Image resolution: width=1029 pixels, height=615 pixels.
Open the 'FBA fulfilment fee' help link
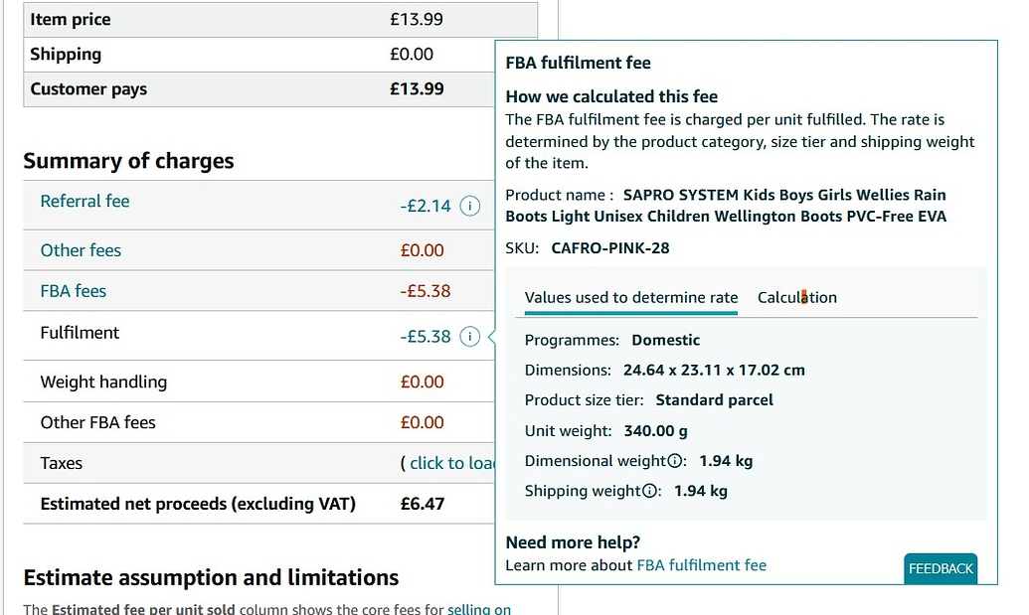coord(701,565)
